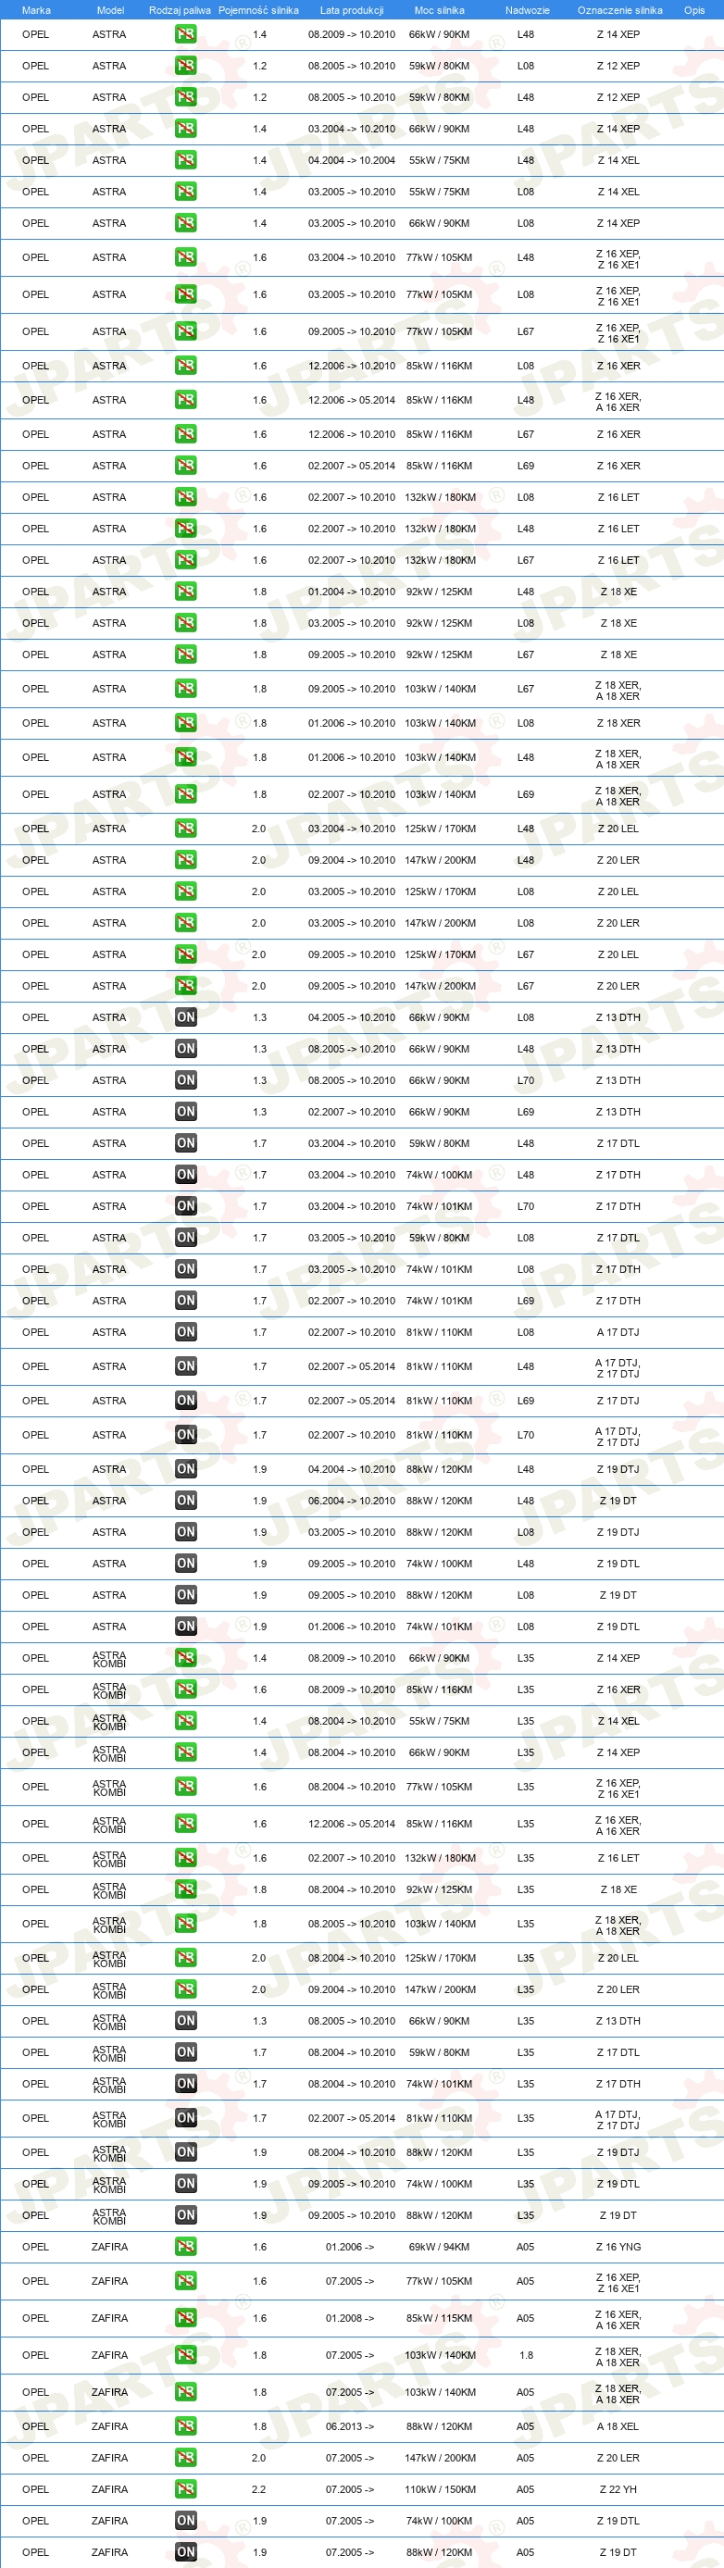724x2568 pixels.
Task: Click the date range 06.2004 -> 10.2010
Action: click(351, 1501)
